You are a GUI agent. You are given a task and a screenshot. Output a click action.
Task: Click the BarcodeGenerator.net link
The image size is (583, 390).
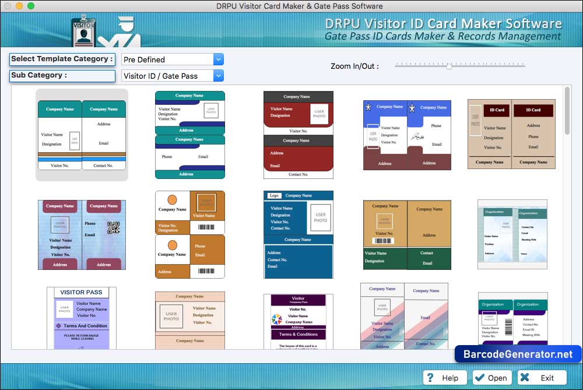click(518, 354)
